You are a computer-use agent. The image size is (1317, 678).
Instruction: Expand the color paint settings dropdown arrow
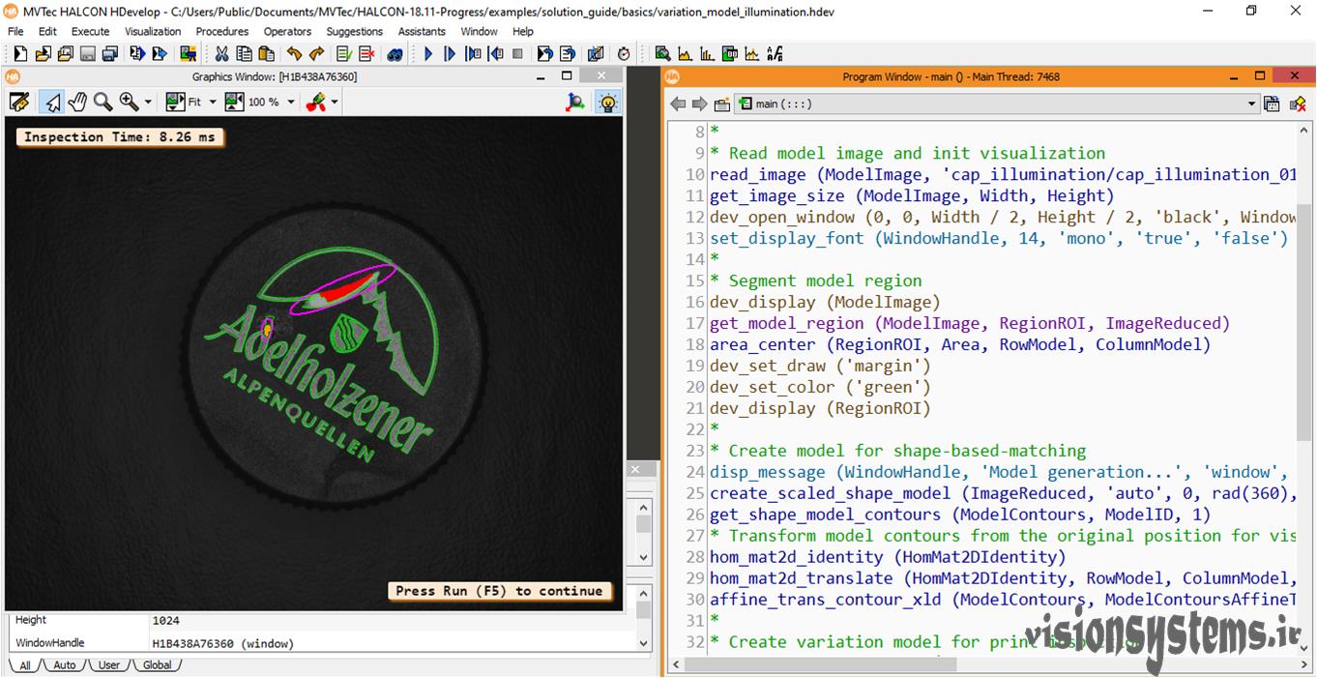[335, 102]
